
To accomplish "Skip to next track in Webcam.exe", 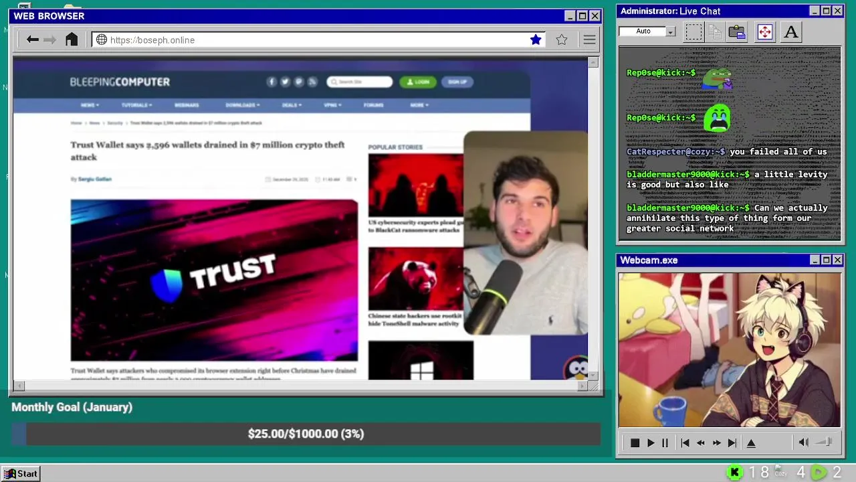I will tap(732, 443).
